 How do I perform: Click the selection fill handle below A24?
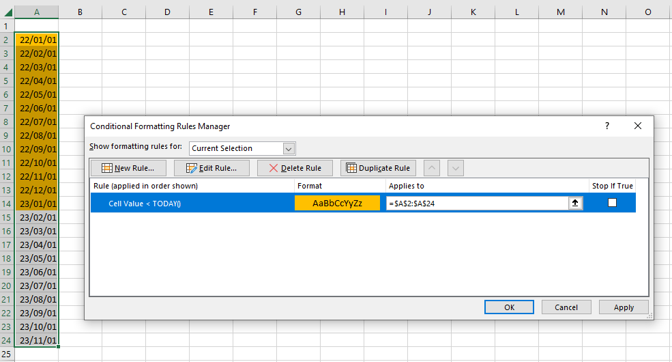[x=58, y=346]
